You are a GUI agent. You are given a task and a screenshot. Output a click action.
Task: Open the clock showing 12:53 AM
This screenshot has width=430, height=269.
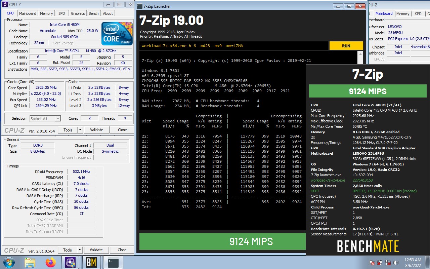tap(413, 262)
